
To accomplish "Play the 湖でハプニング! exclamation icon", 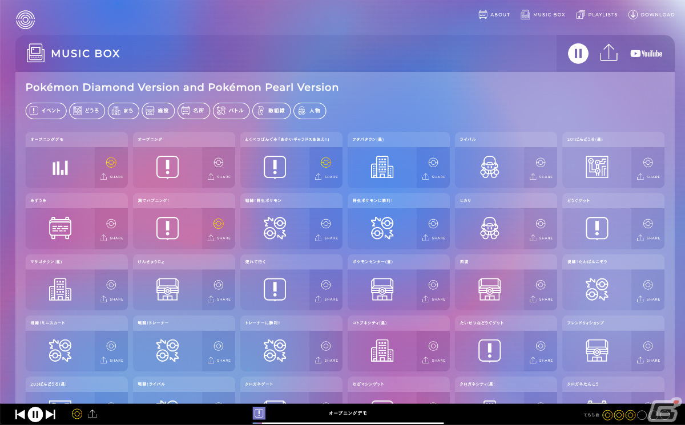I will pyautogui.click(x=167, y=229).
